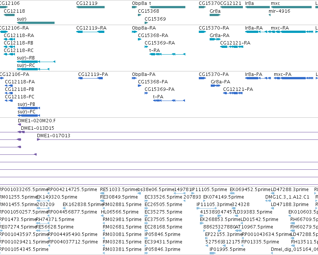The image size is (318, 255).
Task: Select the CG15369 gene label
Action: [155, 19]
